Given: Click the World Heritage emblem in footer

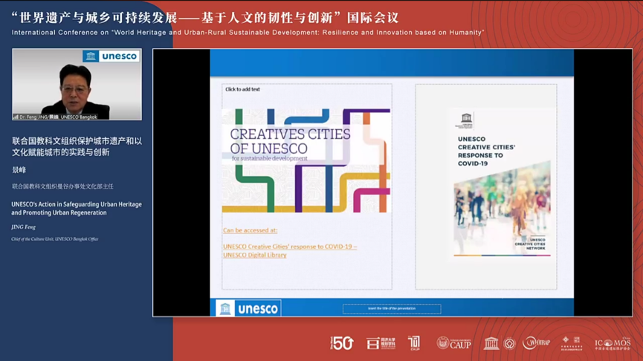Looking at the screenshot, I should [509, 343].
